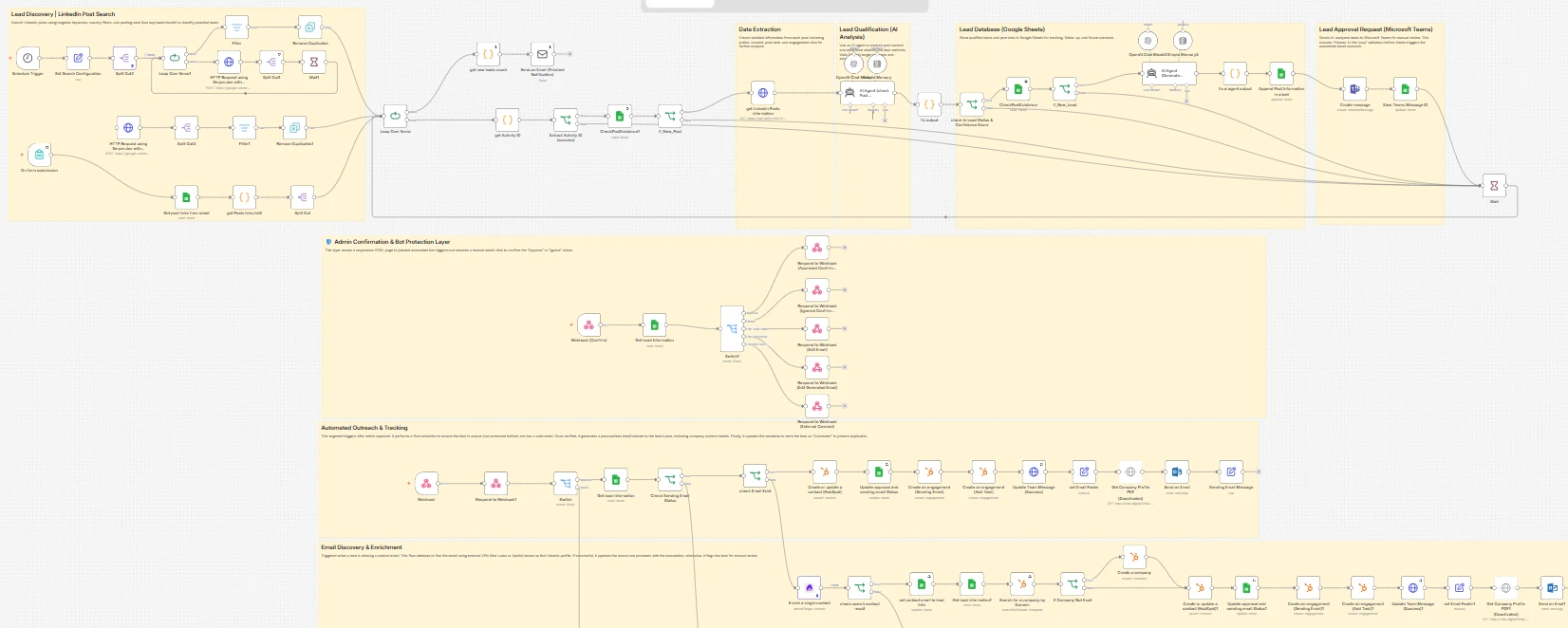Select the top Filter node
Viewport: 1568px width, 628px height.
237,28
